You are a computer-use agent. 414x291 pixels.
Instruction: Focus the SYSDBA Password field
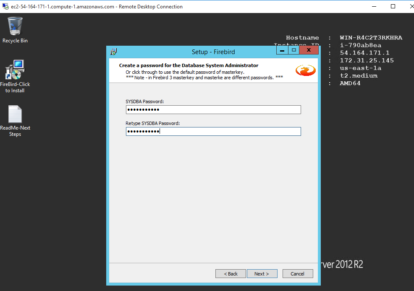(x=213, y=110)
